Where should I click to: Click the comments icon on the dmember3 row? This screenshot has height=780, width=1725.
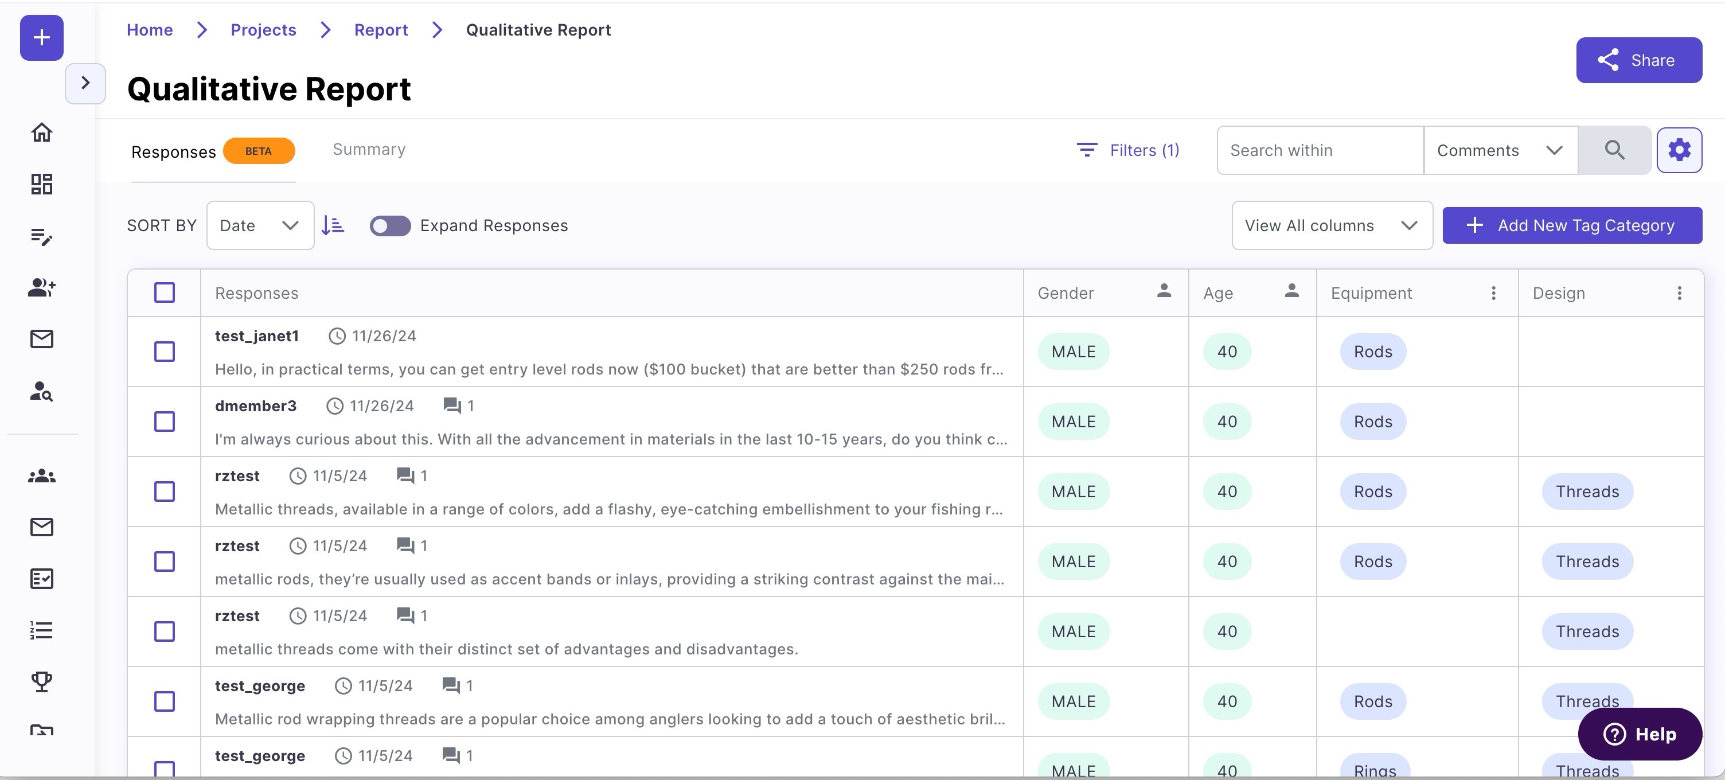coord(452,405)
